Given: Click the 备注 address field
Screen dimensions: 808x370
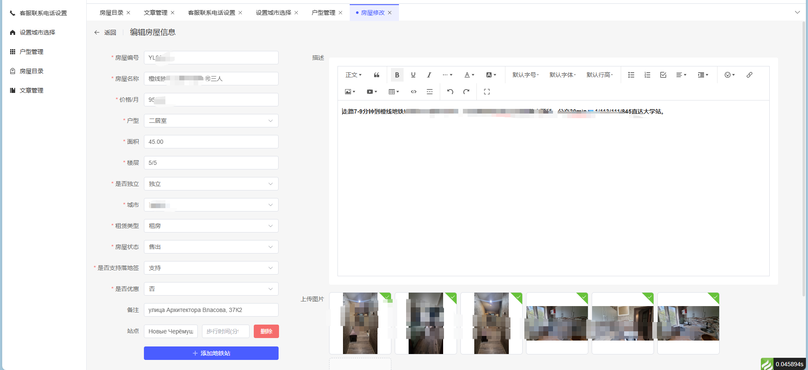Looking at the screenshot, I should (211, 310).
